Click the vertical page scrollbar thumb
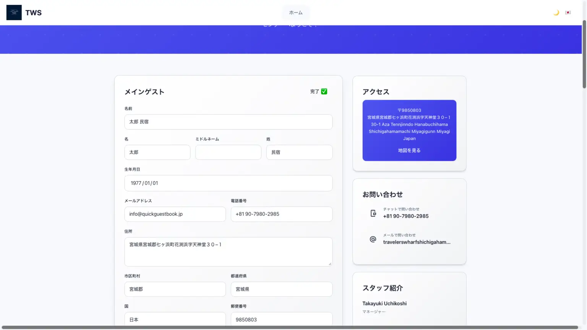587x330 pixels. click(x=584, y=53)
